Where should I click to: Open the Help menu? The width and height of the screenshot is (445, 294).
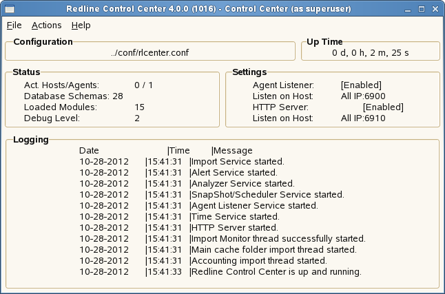point(81,25)
